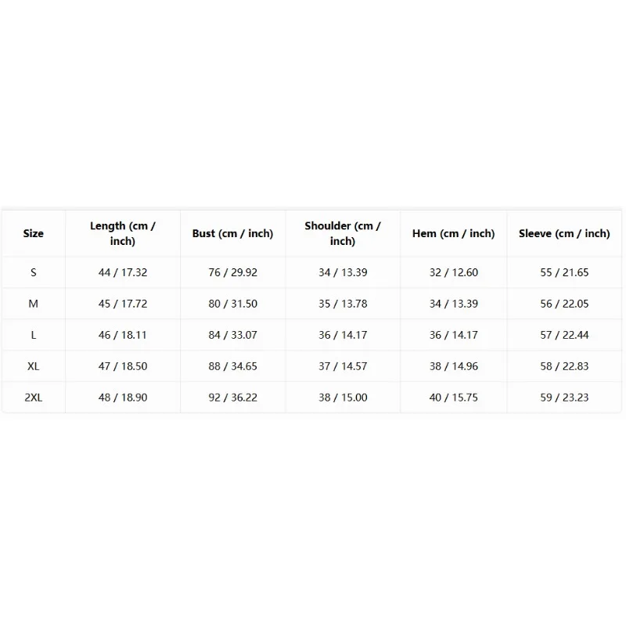Select the 44 / 17.32 length cell
Screen dimensions: 626x626
pyautogui.click(x=123, y=272)
